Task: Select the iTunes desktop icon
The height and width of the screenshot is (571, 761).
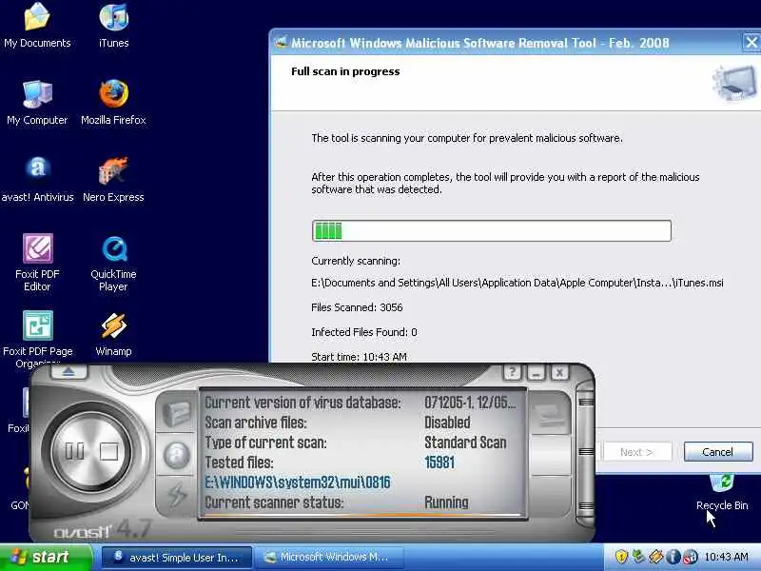Action: tap(113, 26)
